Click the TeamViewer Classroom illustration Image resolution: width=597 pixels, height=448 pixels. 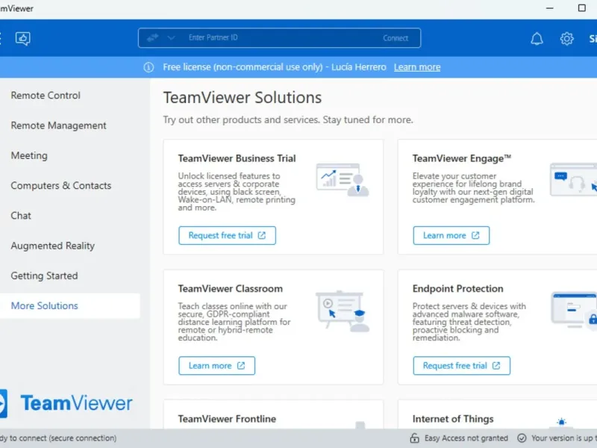coord(343,311)
